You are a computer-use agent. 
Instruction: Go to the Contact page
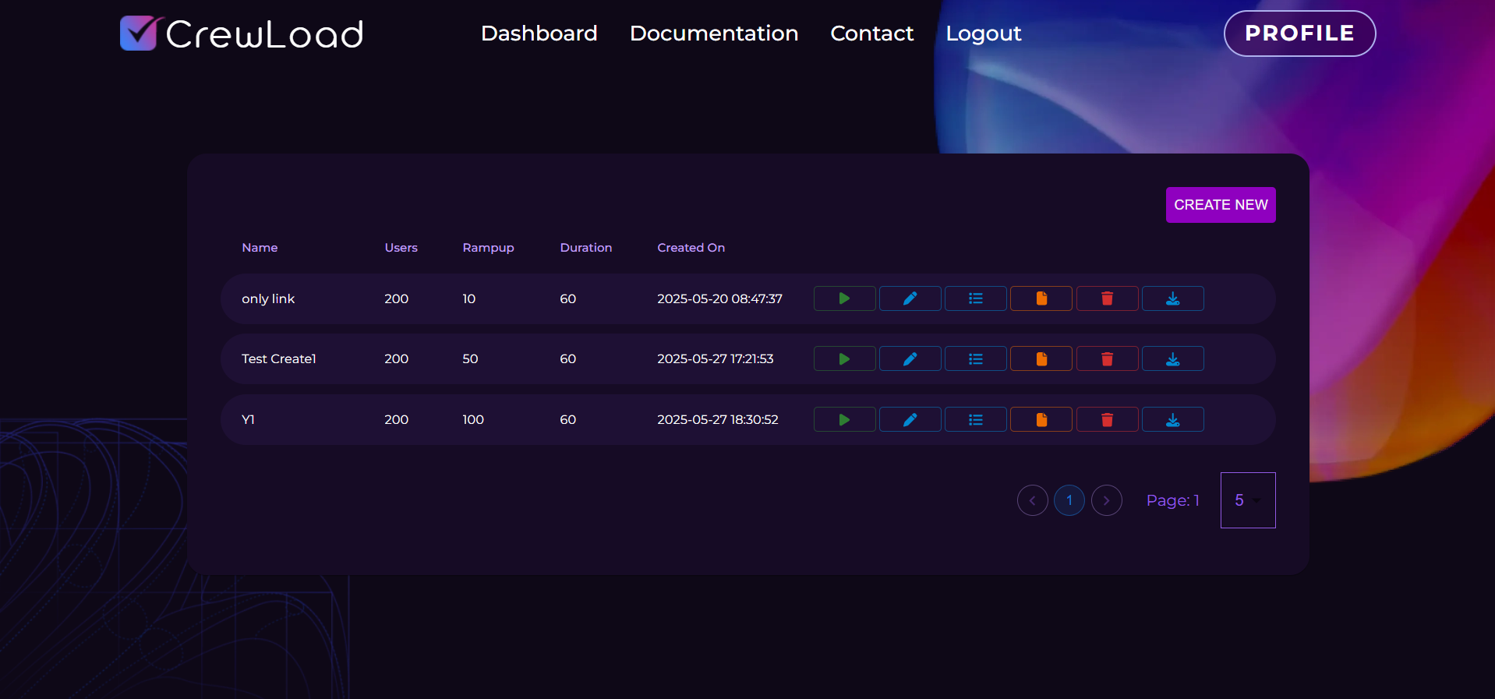(872, 34)
